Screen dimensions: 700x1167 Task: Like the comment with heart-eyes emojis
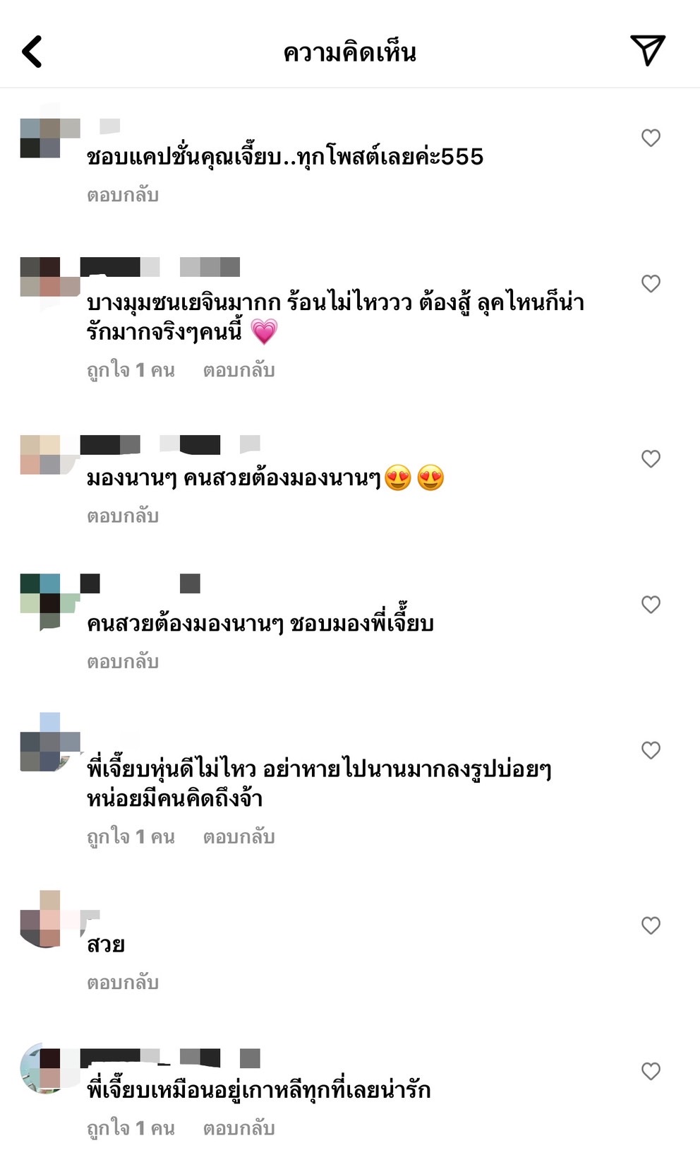coord(651,459)
